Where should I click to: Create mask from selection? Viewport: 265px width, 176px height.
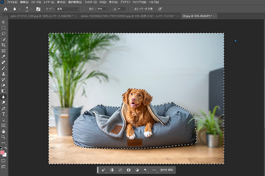(x=129, y=170)
